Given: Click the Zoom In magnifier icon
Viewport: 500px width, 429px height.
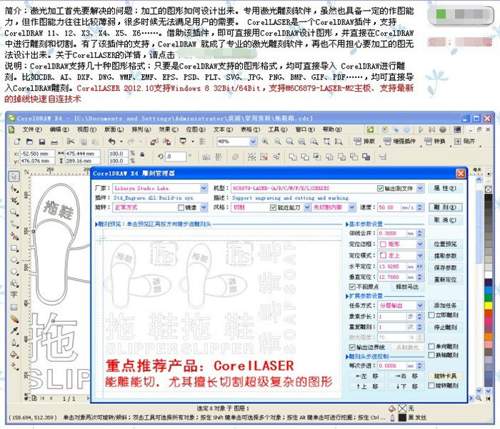Looking at the screenshot, I should coord(265,142).
